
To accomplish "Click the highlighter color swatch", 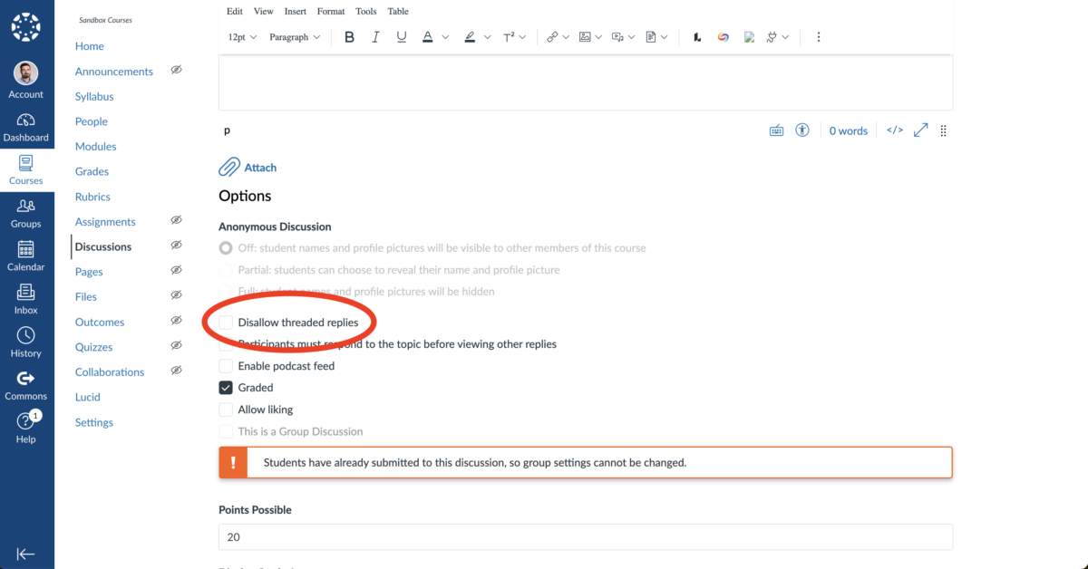I will pos(469,36).
